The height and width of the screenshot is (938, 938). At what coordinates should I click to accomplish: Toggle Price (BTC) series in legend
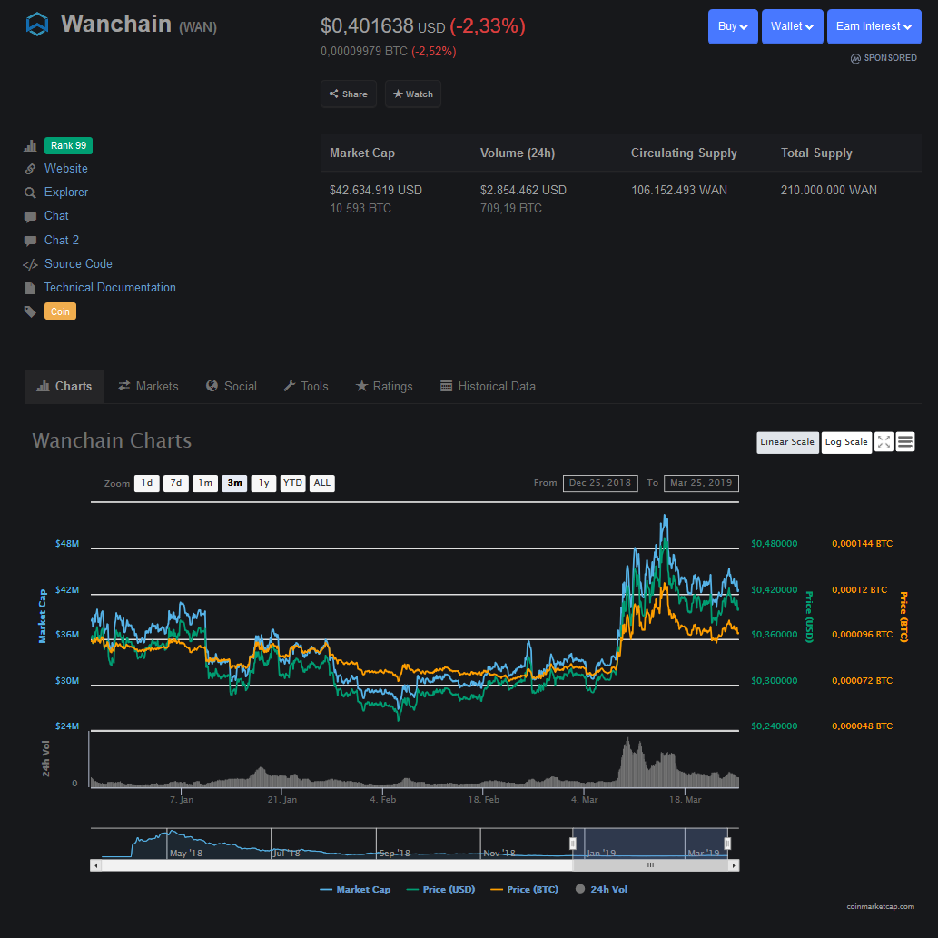coord(524,890)
